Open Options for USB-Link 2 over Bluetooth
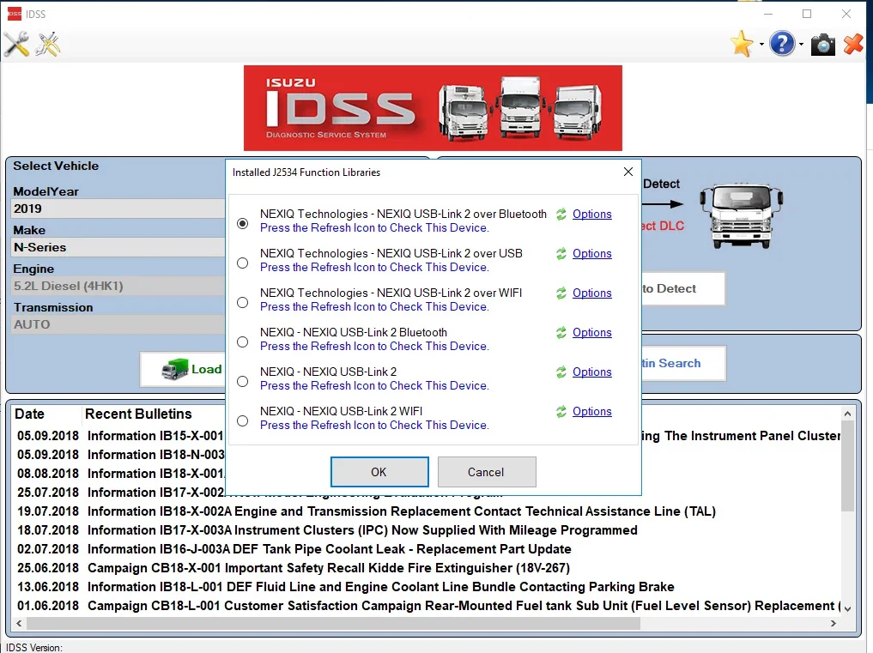The width and height of the screenshot is (873, 653). 591,215
